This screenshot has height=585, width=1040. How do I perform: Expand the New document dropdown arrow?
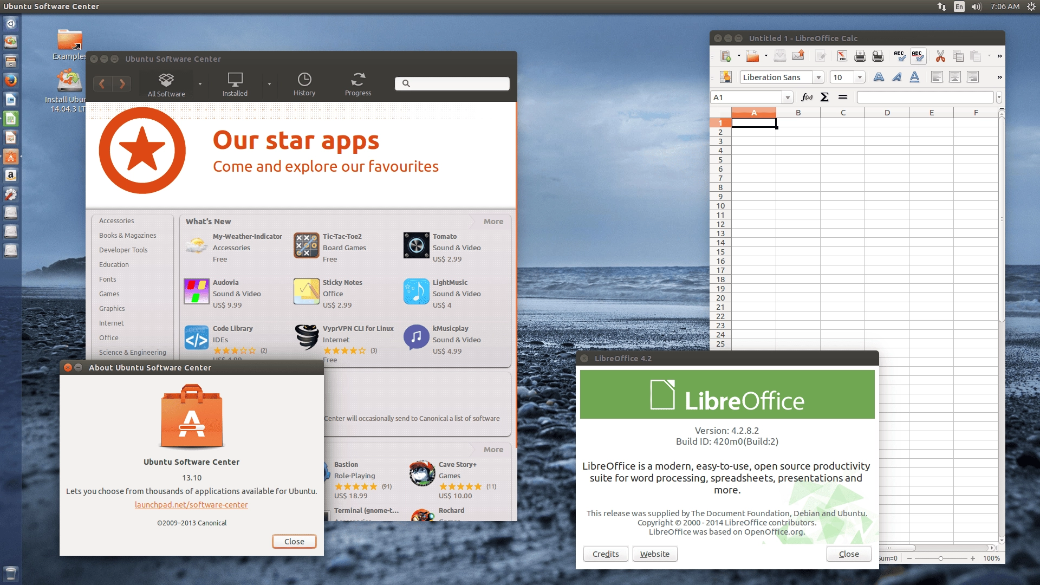739,56
